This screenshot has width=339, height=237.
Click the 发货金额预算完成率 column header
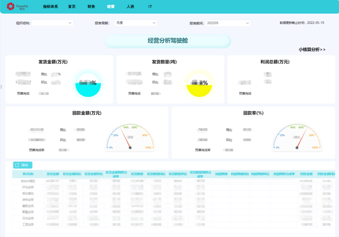point(116,174)
